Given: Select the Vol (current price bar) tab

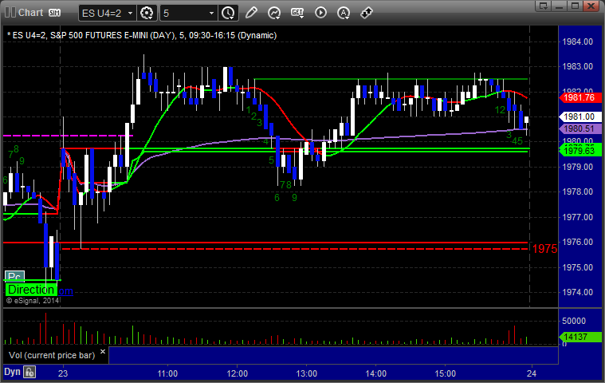Looking at the screenshot, I should (52, 355).
